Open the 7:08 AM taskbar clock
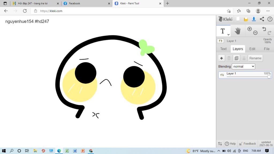The image size is (274, 154). point(256,151)
